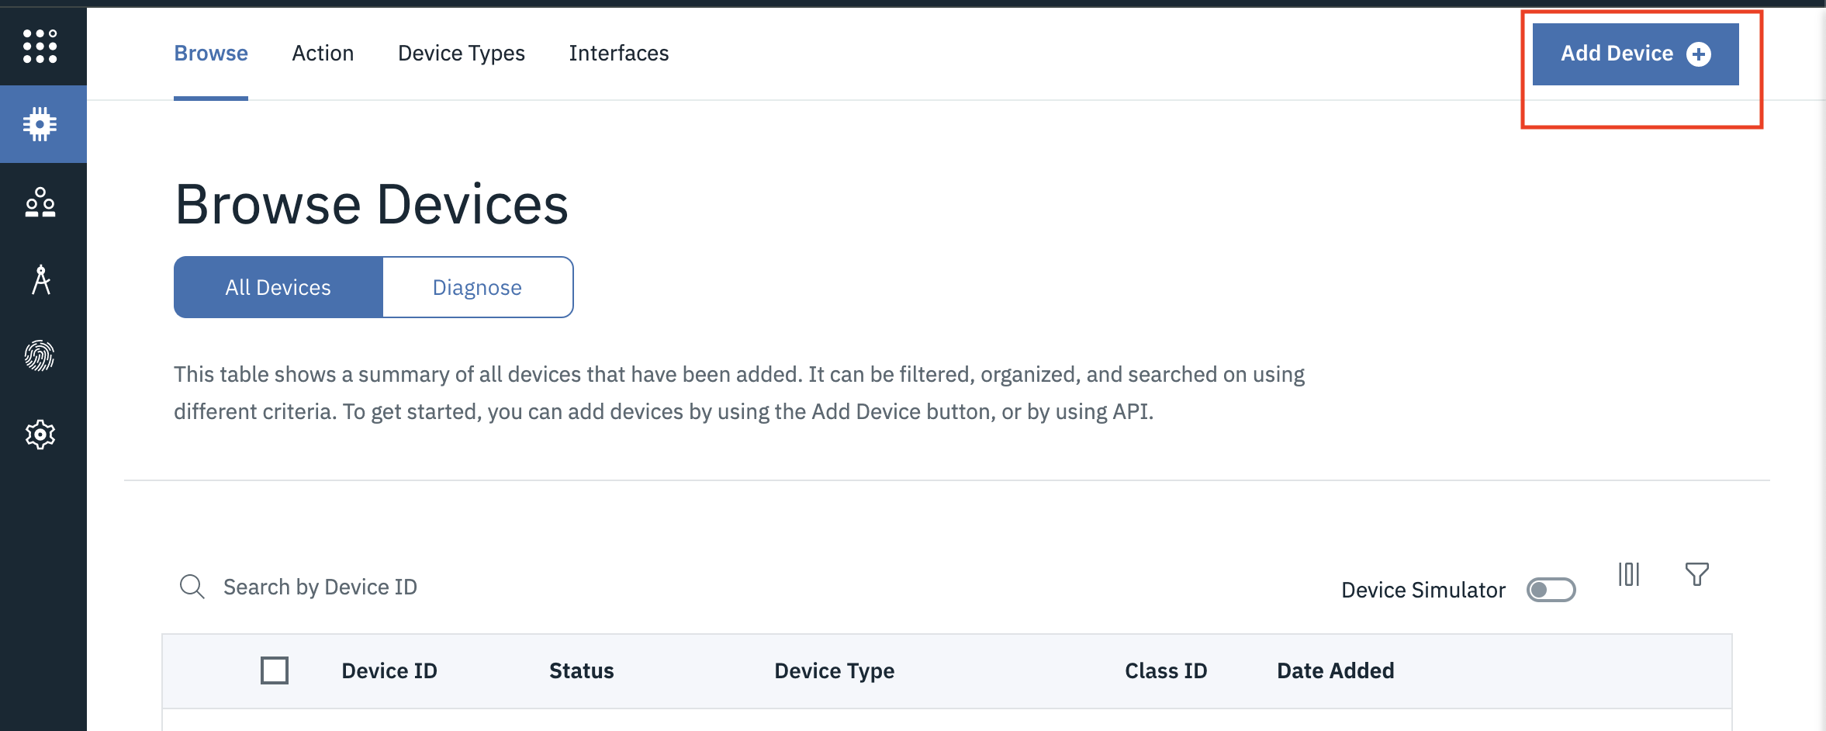
Task: Select the Diagnose view button
Action: pos(478,287)
